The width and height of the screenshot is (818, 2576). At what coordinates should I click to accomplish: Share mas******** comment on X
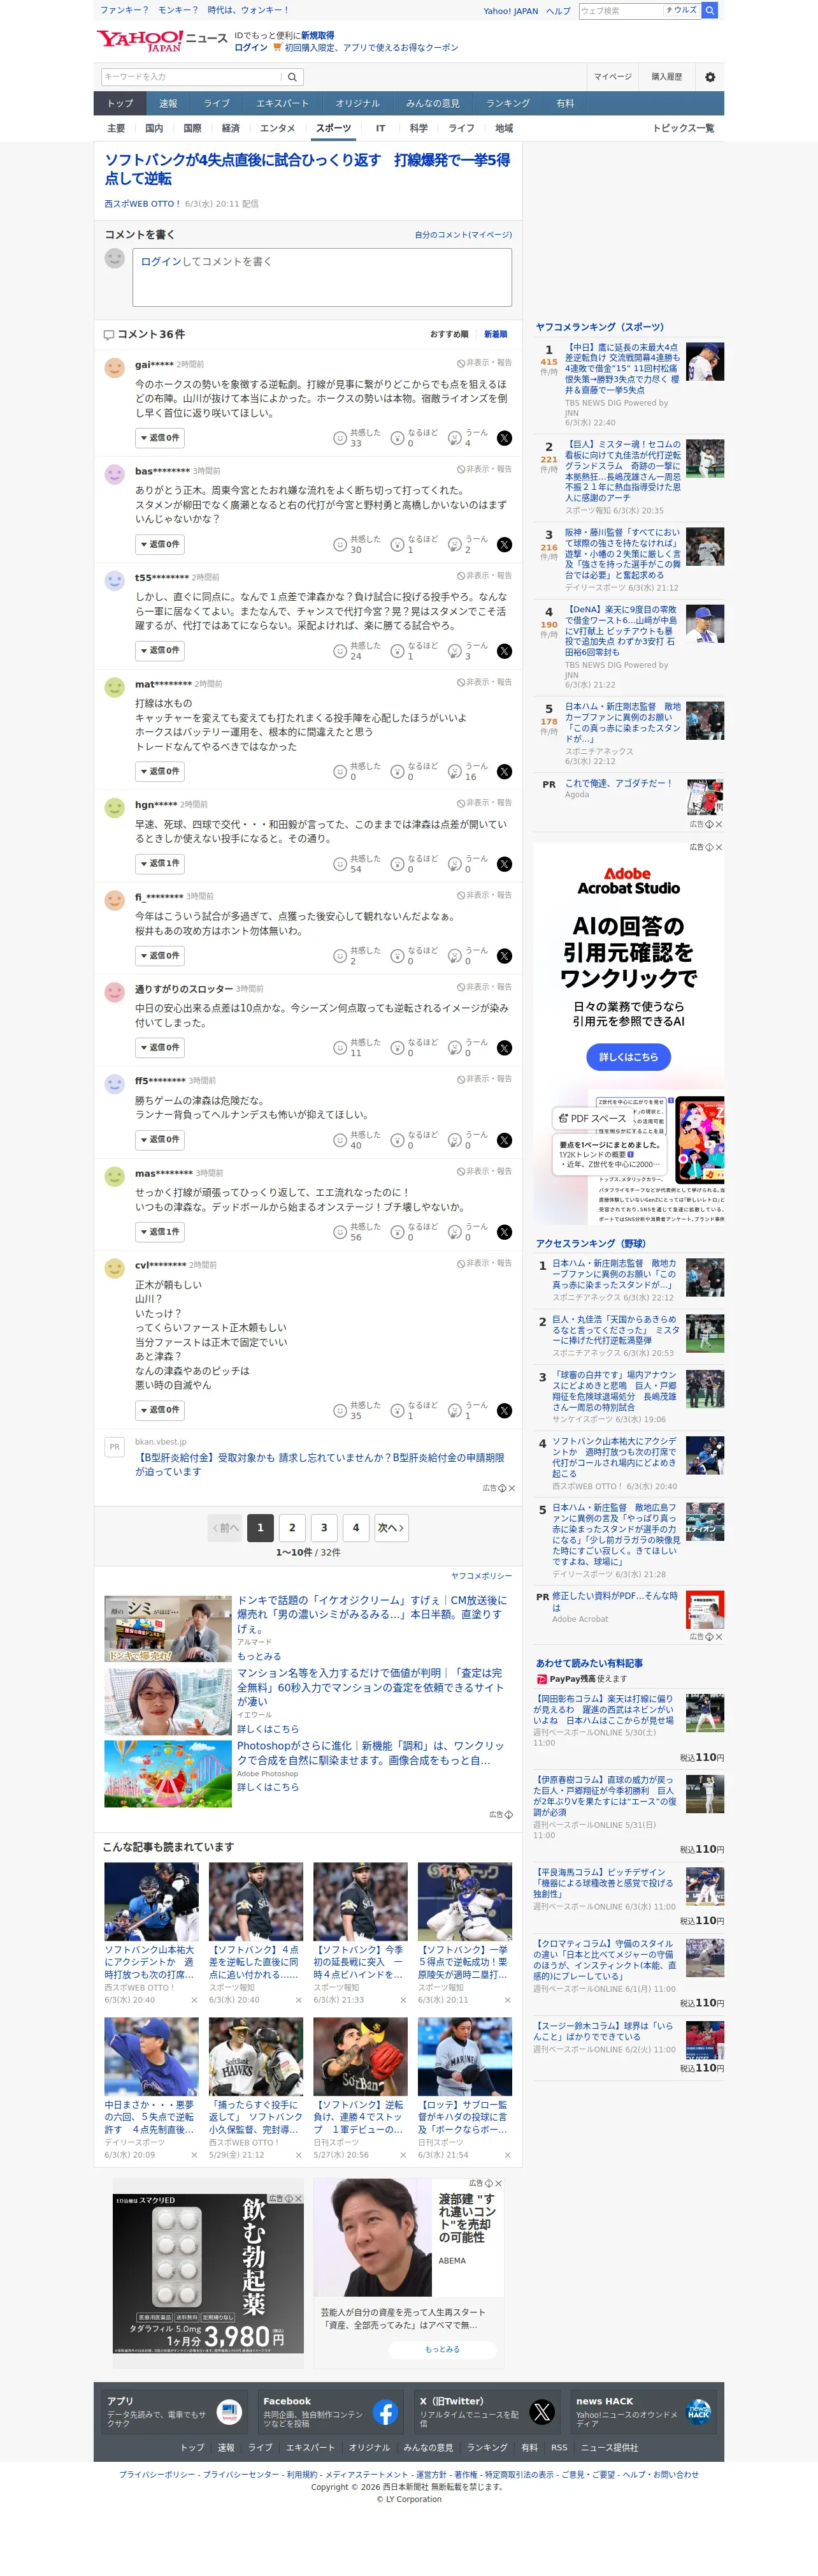(505, 1232)
